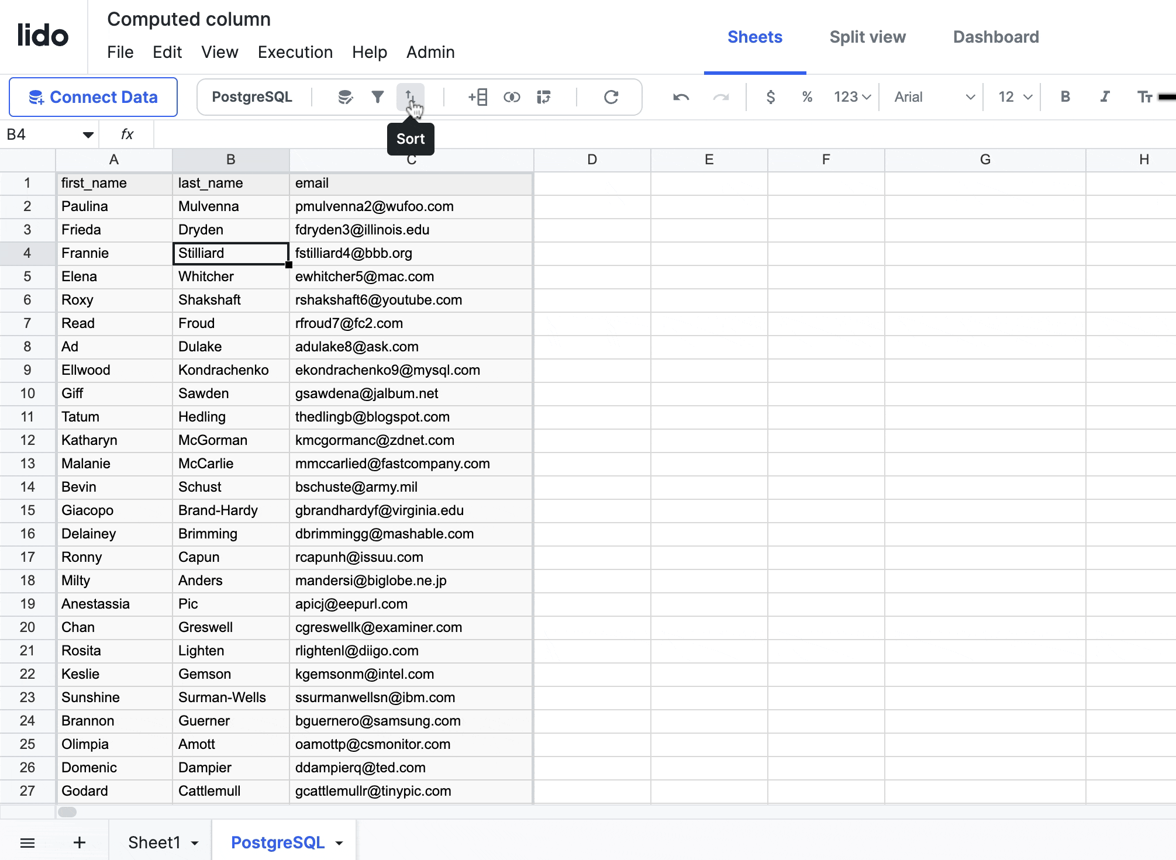Click the text color swatch bar
The height and width of the screenshot is (860, 1176).
point(1167,97)
